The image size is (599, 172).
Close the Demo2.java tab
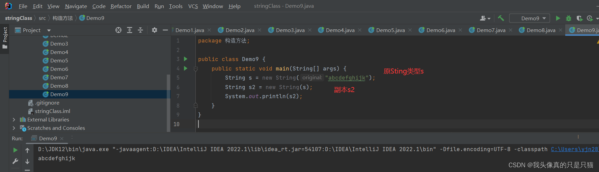260,30
